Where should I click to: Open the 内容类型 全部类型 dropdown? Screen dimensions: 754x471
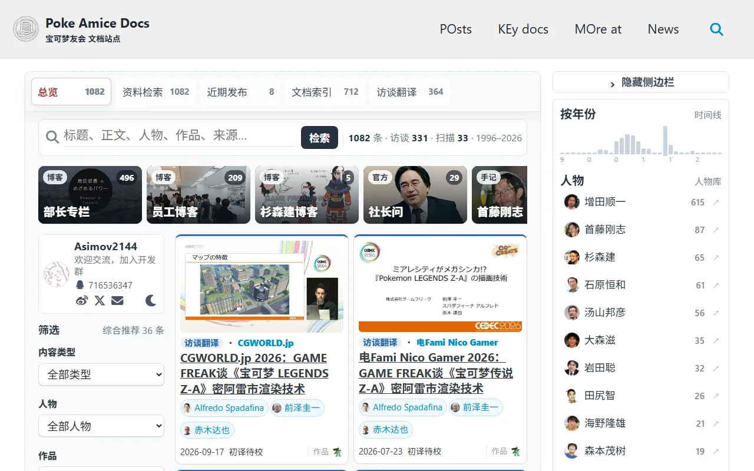pyautogui.click(x=101, y=374)
